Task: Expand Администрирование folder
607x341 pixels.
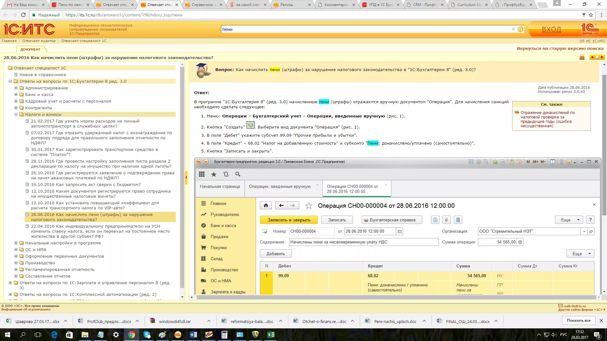Action: click(x=16, y=88)
